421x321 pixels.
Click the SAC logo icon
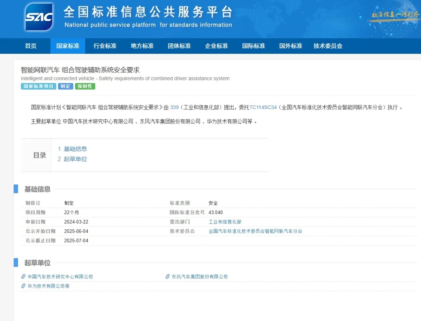(x=39, y=17)
